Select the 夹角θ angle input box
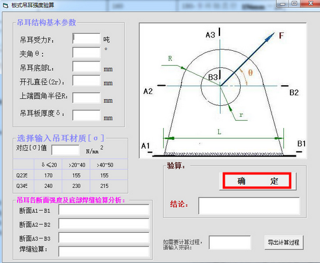This screenshot has width=320, height=263. pyautogui.click(x=86, y=53)
